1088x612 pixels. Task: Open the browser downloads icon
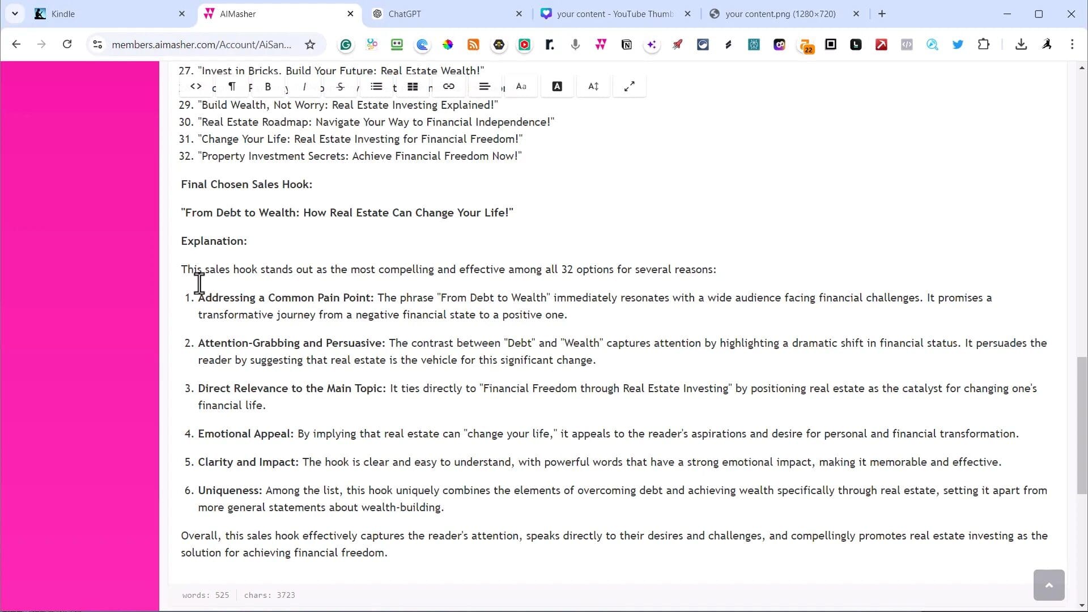coord(1021,44)
